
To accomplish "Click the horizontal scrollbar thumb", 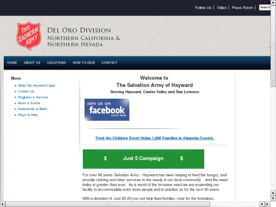I will (x=108, y=204).
